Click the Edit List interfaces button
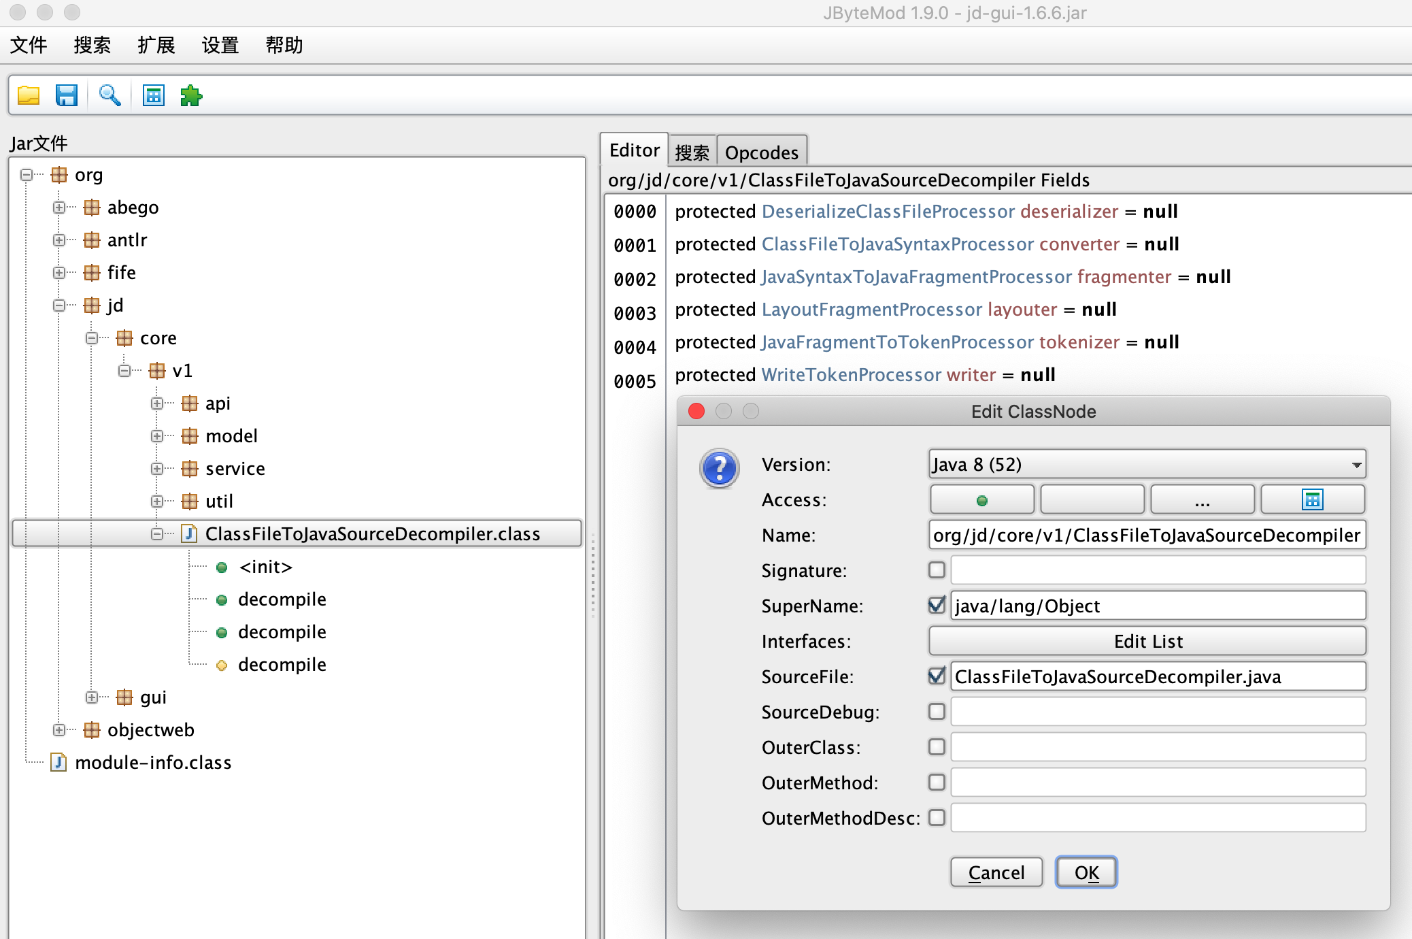This screenshot has width=1412, height=939. [x=1147, y=641]
